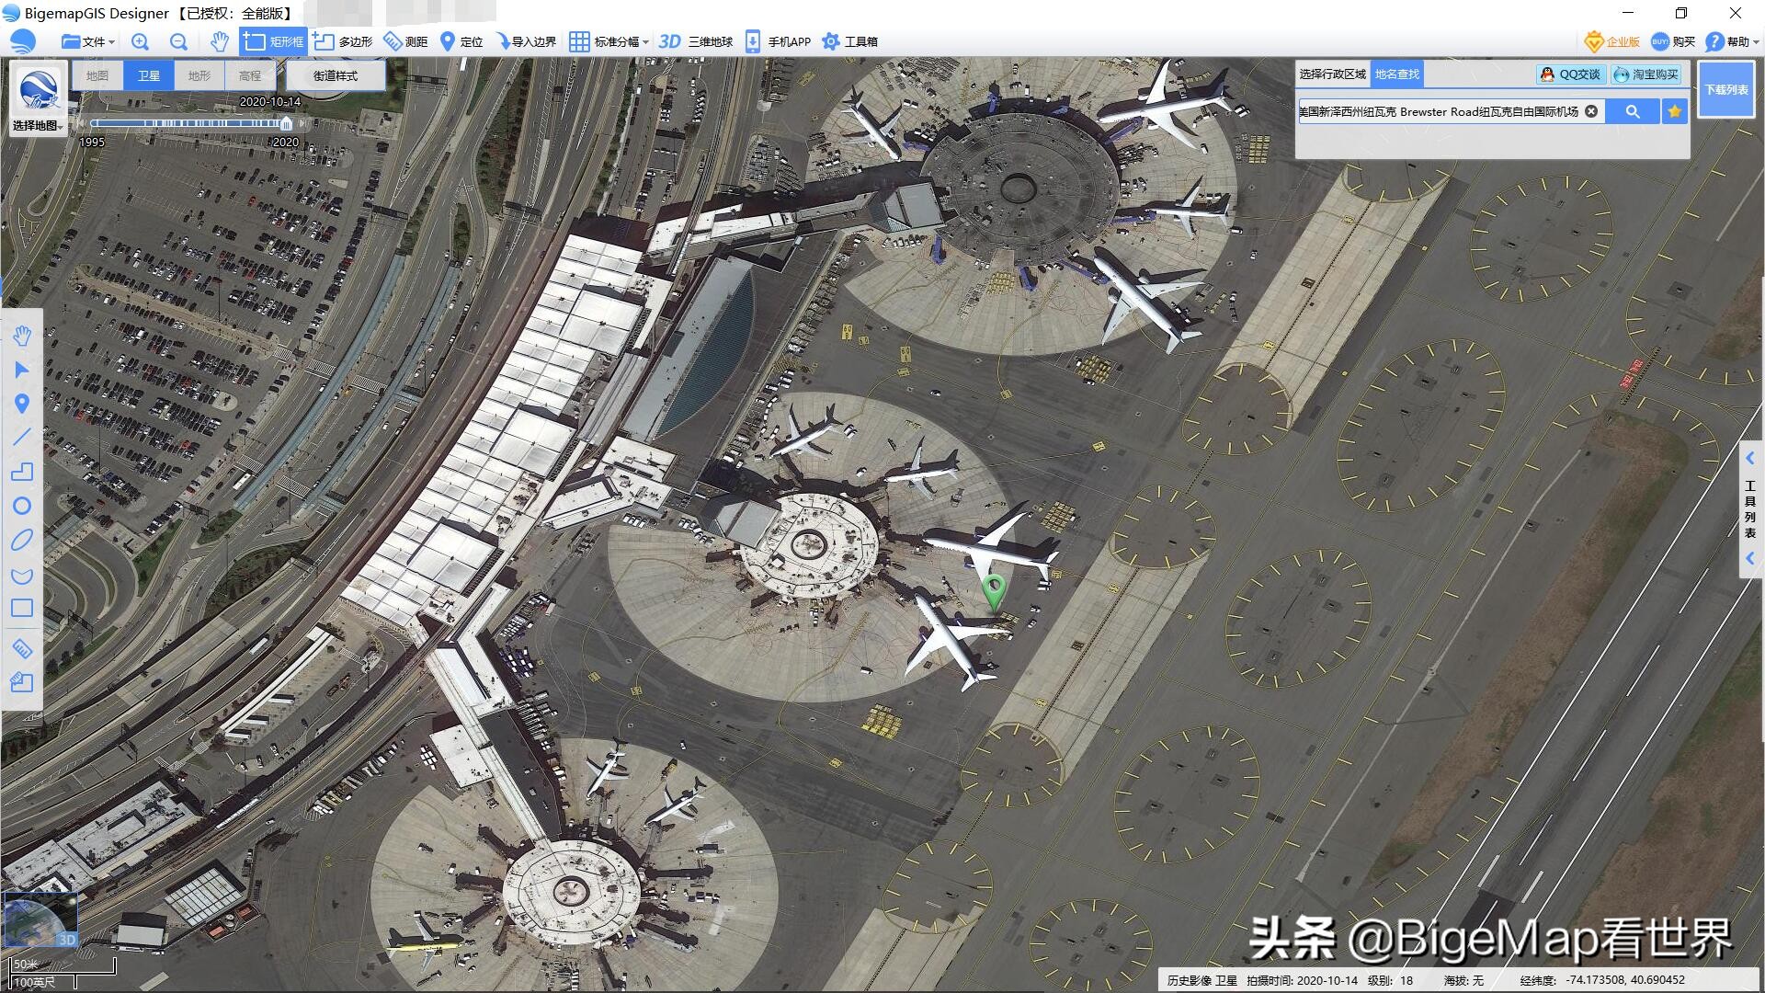
Task: Select the polygon shape tool in left sidebar
Action: tap(22, 472)
